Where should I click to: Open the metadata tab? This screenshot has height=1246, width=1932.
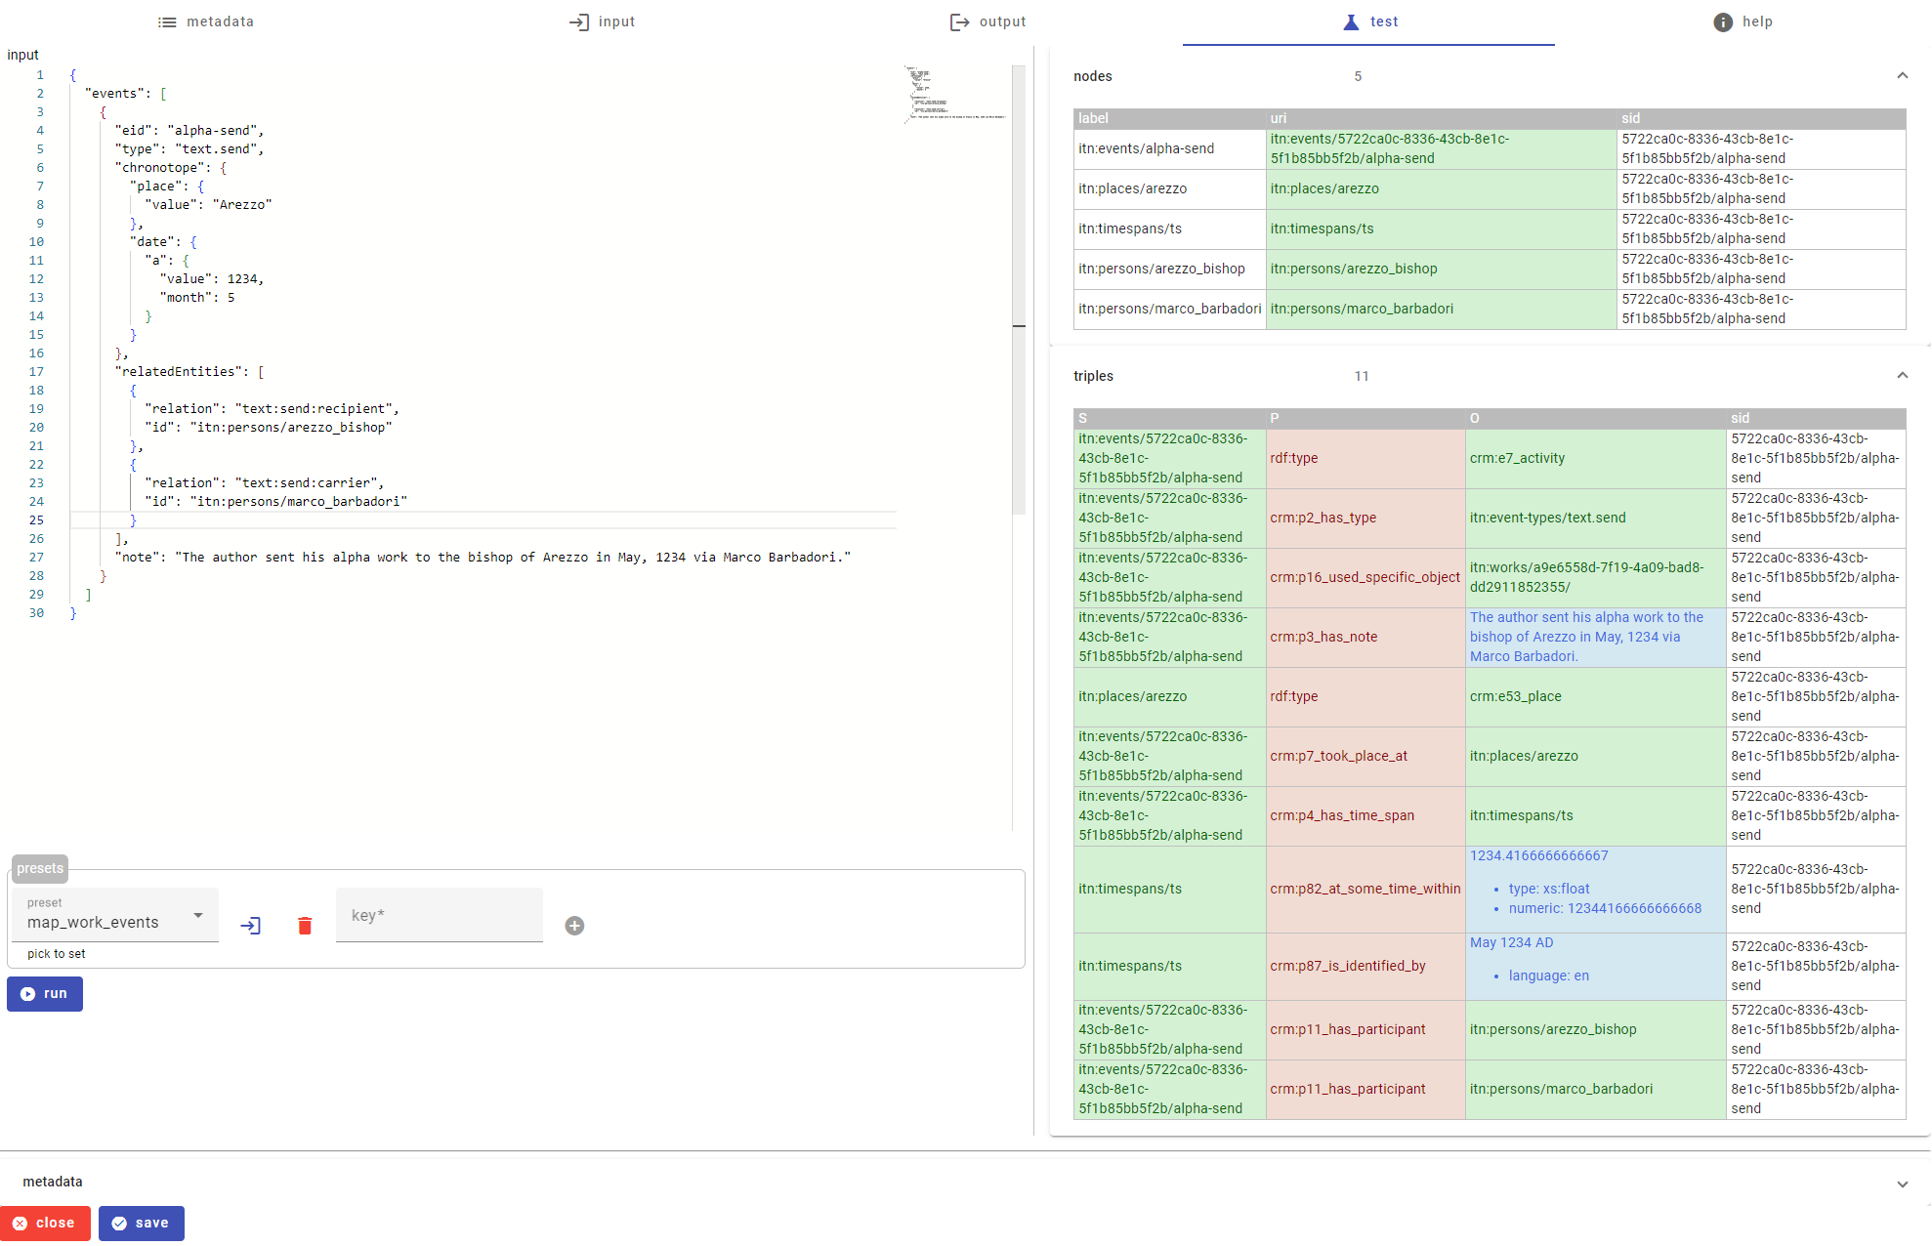[x=206, y=21]
